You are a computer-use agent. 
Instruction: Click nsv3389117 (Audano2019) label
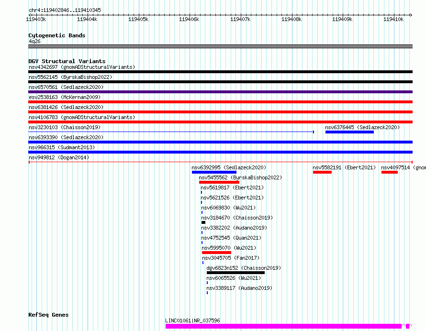(239, 288)
